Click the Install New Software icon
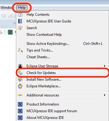The height and width of the screenshot is (121, 109). [20, 79]
